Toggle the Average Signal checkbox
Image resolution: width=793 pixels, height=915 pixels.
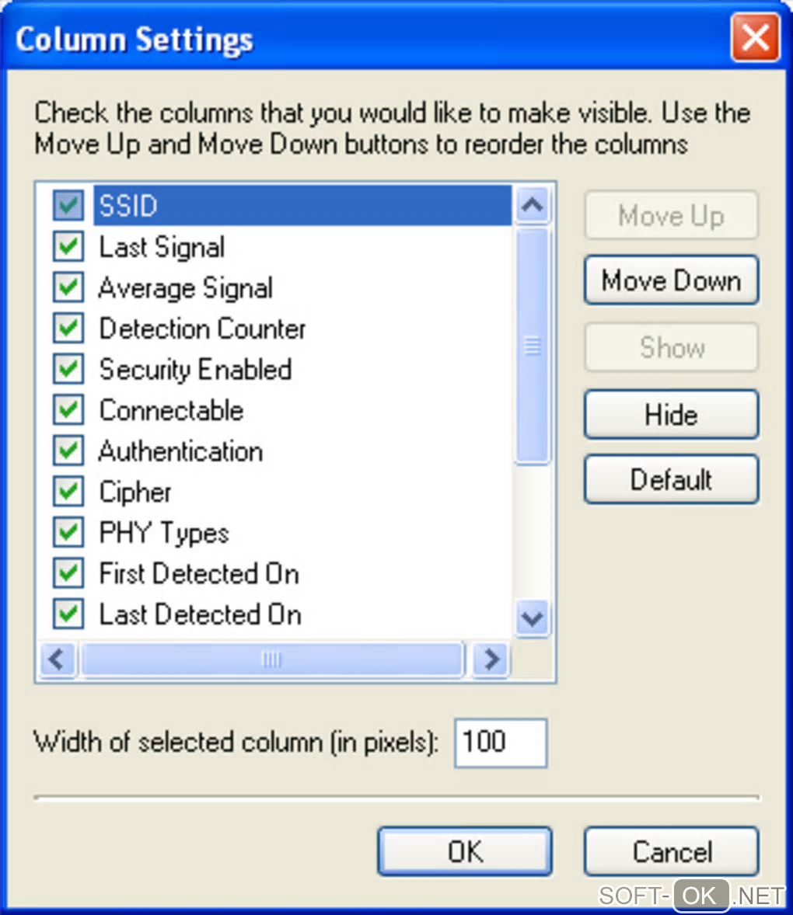pos(68,287)
